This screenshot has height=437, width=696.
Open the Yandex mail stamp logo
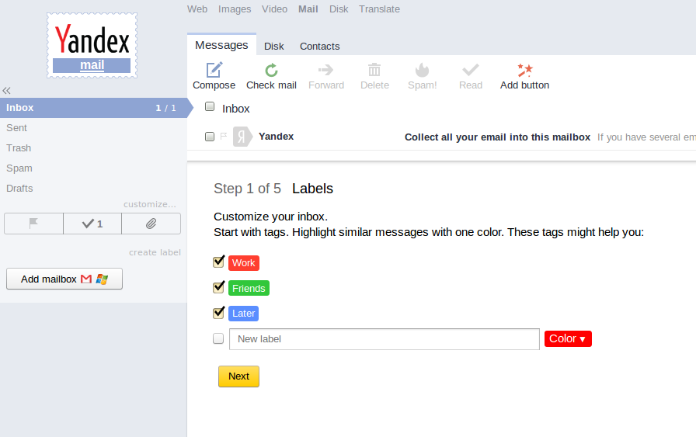[x=92, y=45]
